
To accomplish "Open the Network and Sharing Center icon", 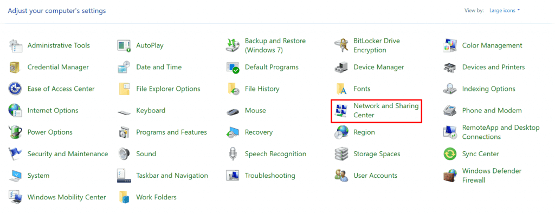I will [341, 111].
